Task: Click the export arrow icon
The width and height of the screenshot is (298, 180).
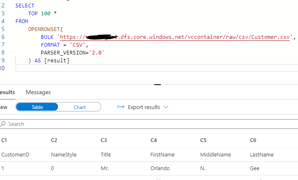Action: [x=121, y=107]
